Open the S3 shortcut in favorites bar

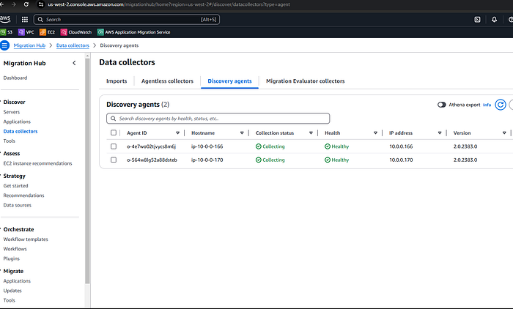pos(6,32)
